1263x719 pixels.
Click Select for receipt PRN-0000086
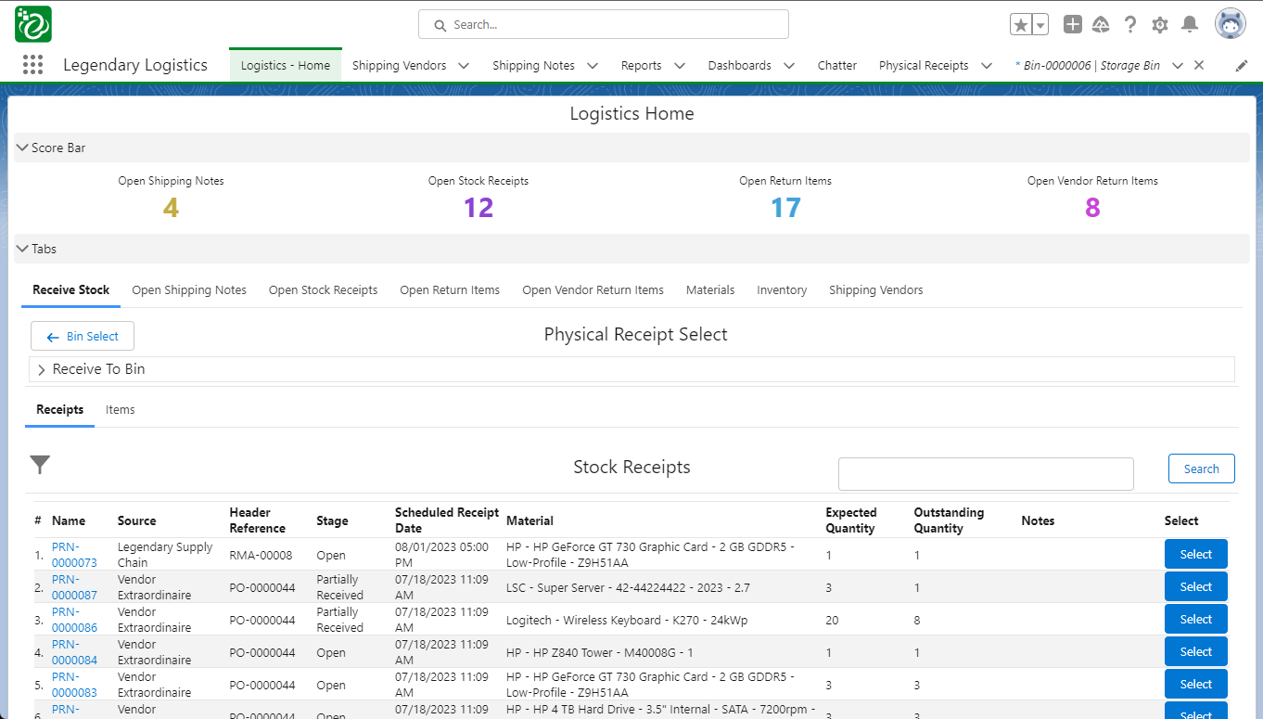pos(1196,620)
